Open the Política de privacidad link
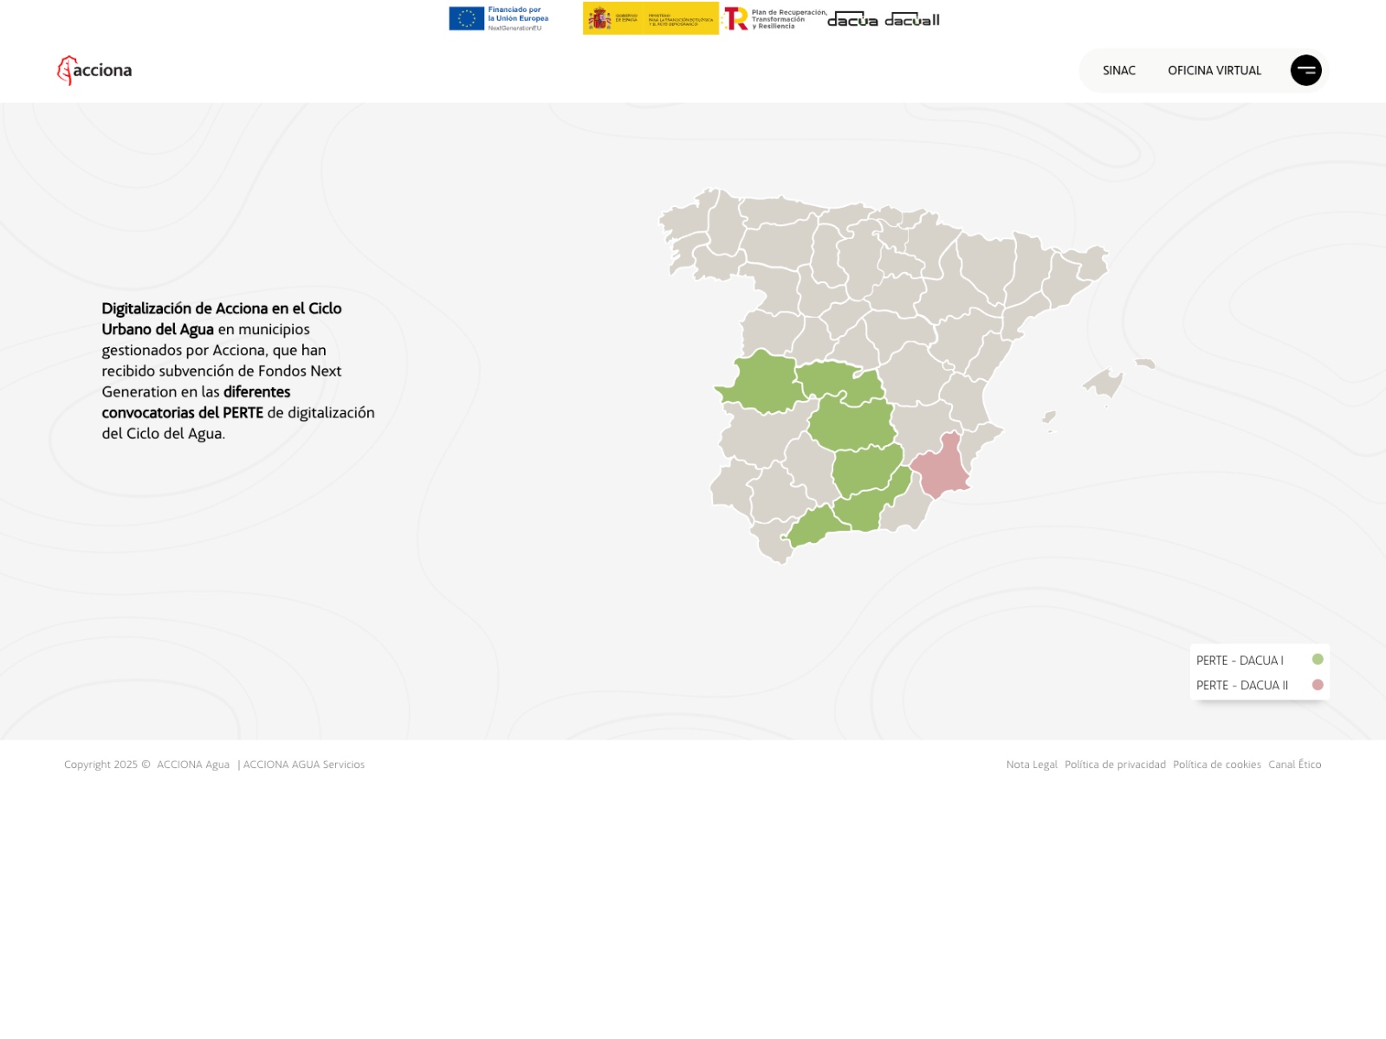Image resolution: width=1386 pixels, height=1039 pixels. (x=1115, y=764)
